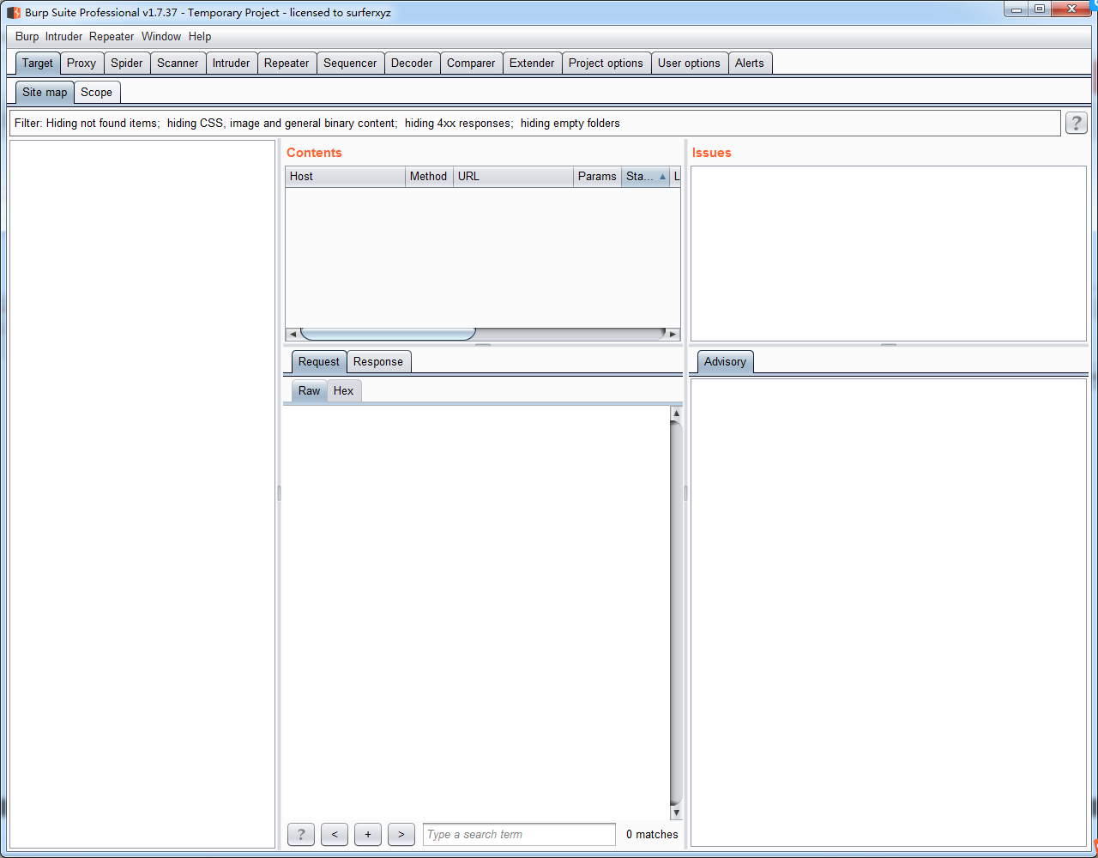The height and width of the screenshot is (858, 1098).
Task: Minimize the Burp Suite window
Action: [x=1017, y=9]
